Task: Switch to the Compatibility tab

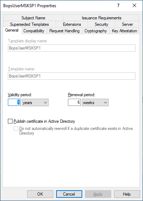Action: [34, 31]
